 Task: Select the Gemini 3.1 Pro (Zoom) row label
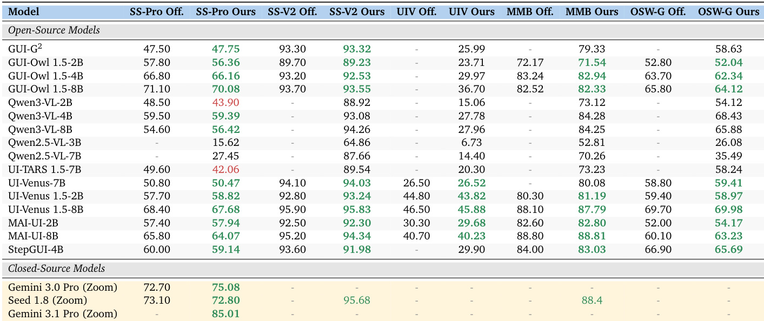point(62,314)
